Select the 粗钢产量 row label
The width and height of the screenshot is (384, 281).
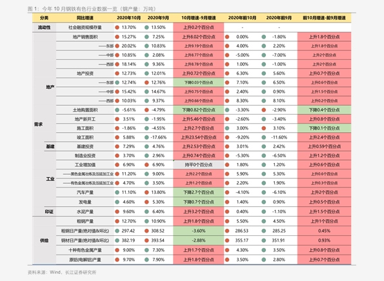point(85,221)
